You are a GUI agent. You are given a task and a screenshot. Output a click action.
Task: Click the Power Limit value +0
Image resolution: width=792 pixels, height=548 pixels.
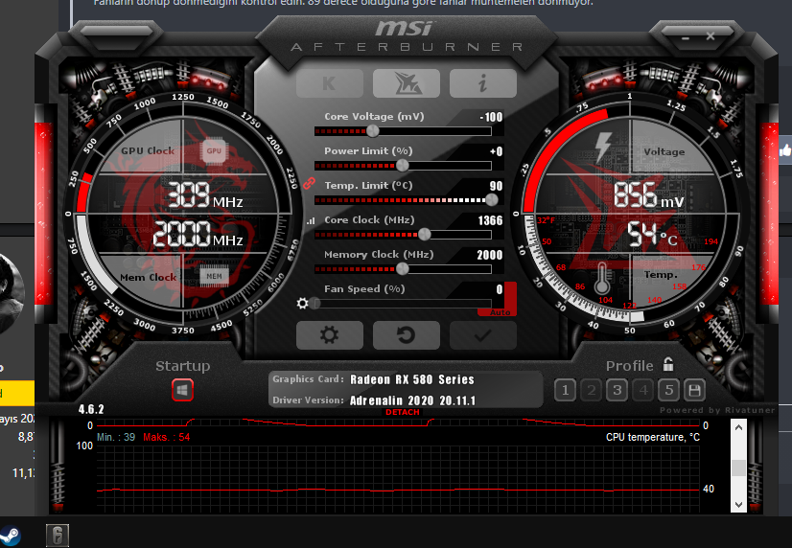[496, 151]
